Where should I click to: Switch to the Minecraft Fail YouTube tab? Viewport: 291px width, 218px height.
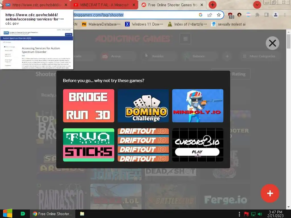(104, 5)
